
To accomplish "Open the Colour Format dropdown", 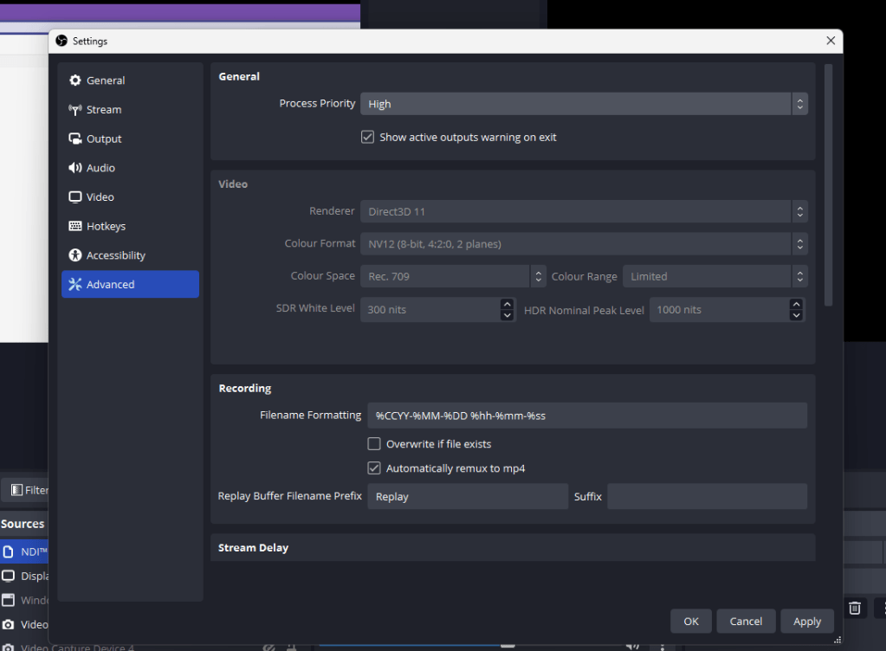I will pyautogui.click(x=584, y=244).
